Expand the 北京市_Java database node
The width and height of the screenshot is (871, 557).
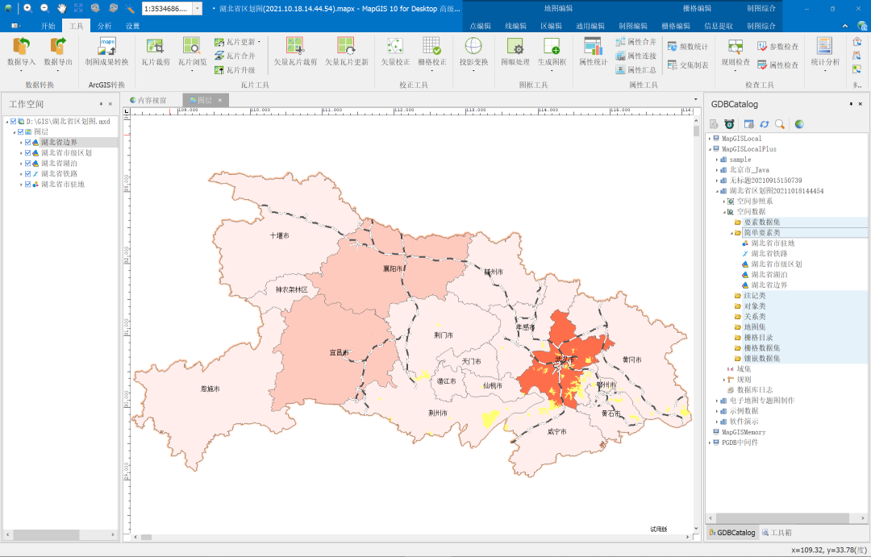717,171
